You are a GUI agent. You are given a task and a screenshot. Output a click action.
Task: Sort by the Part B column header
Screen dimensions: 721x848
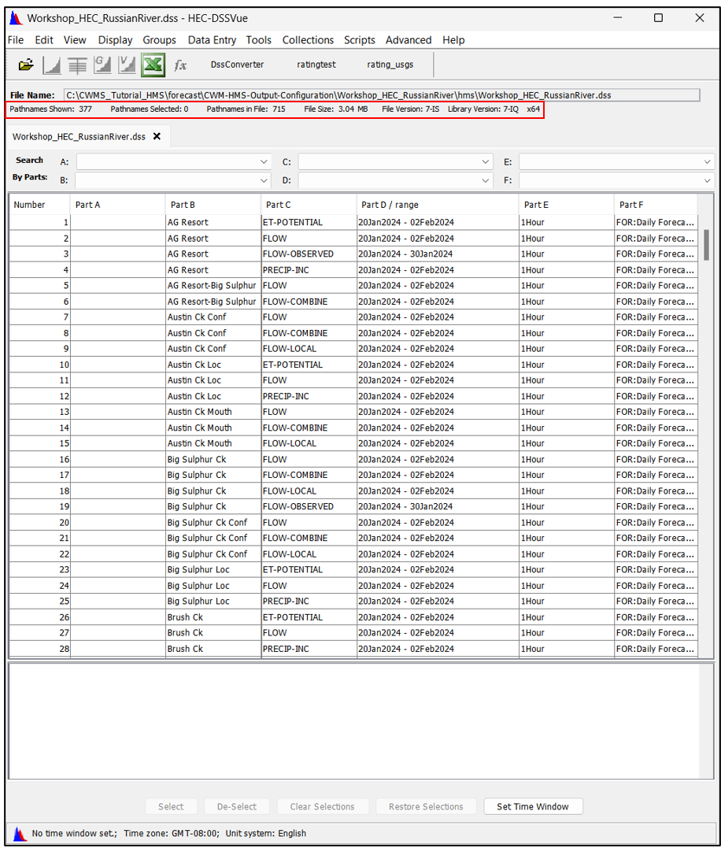coord(213,205)
